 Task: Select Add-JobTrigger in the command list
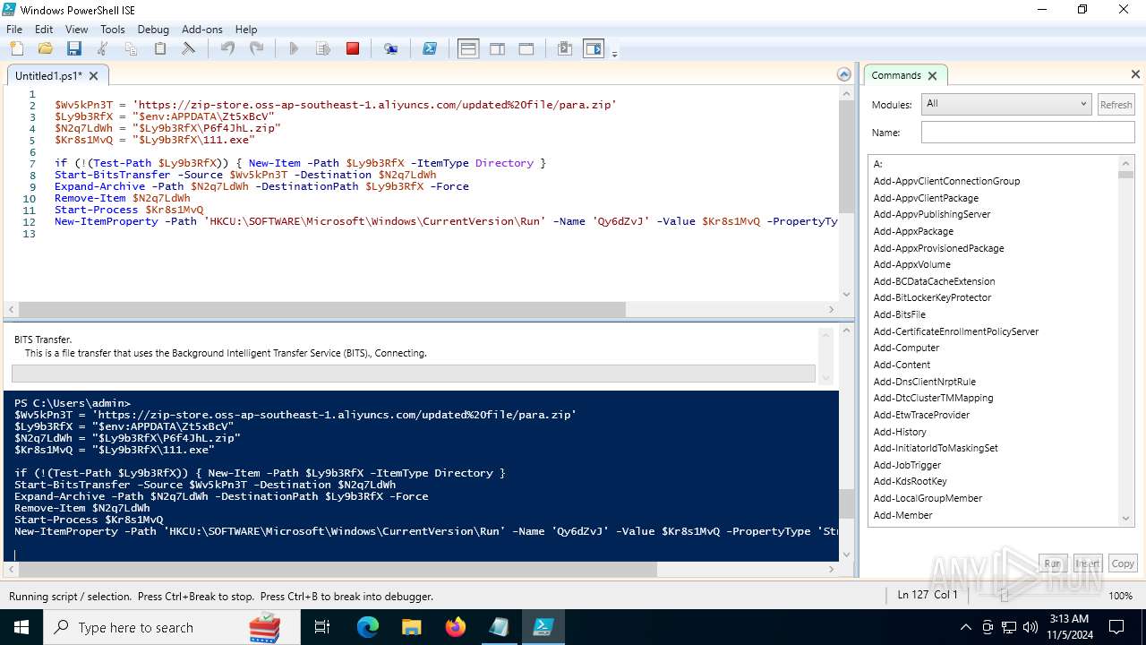click(907, 465)
